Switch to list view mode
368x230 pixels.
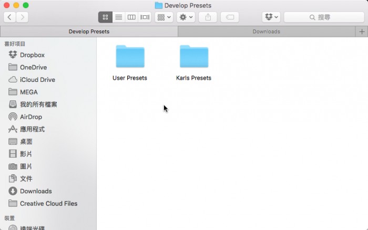(118, 17)
